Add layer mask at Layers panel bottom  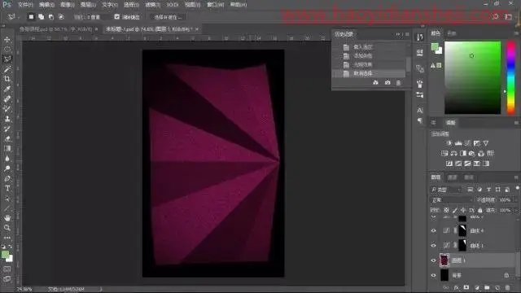pos(466,287)
